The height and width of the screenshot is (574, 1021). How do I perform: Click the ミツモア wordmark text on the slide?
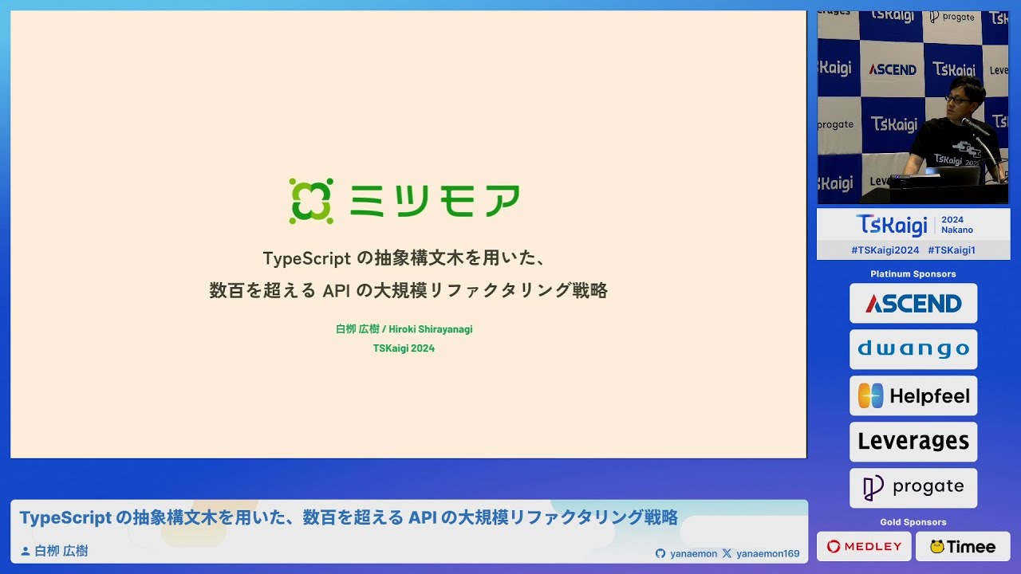[x=435, y=201]
